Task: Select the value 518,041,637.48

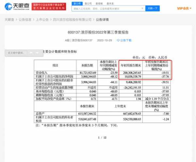Action: click(x=87, y=119)
